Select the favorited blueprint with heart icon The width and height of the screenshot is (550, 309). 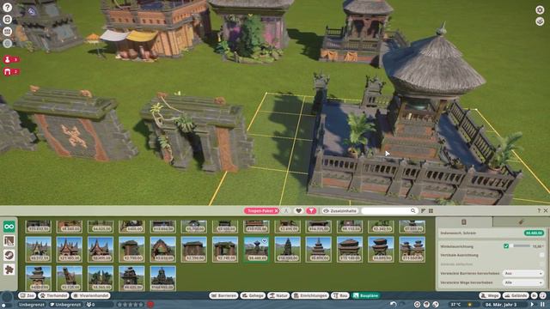point(256,250)
